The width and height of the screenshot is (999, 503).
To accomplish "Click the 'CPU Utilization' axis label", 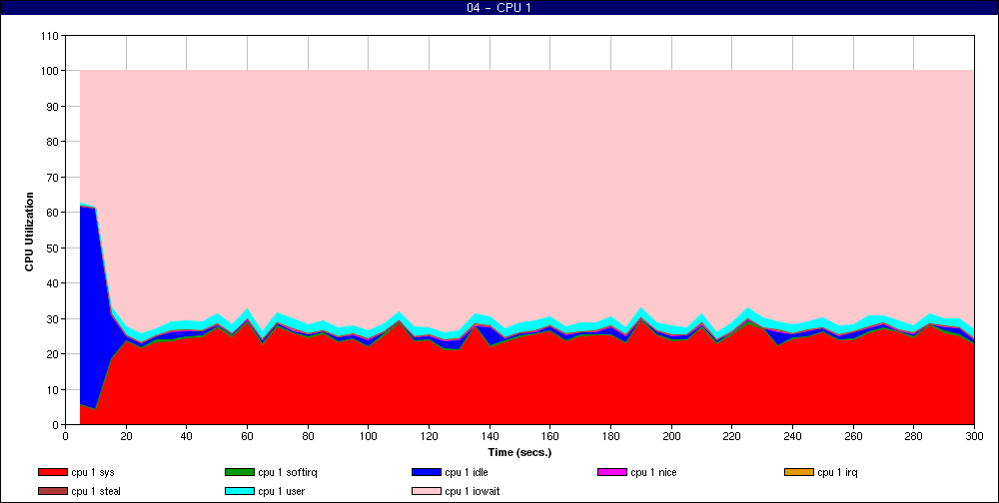I will coord(29,232).
